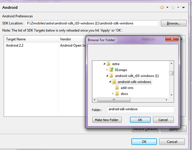
Task: Click the add-ons folder icon
Action: [117, 87]
